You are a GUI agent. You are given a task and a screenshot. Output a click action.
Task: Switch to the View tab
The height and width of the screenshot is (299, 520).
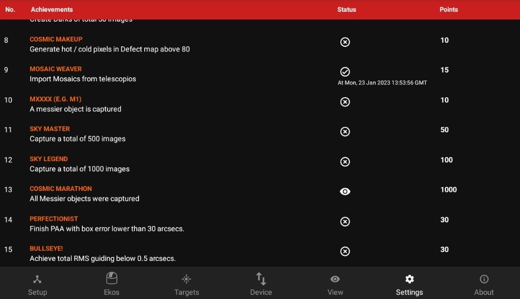[335, 285]
